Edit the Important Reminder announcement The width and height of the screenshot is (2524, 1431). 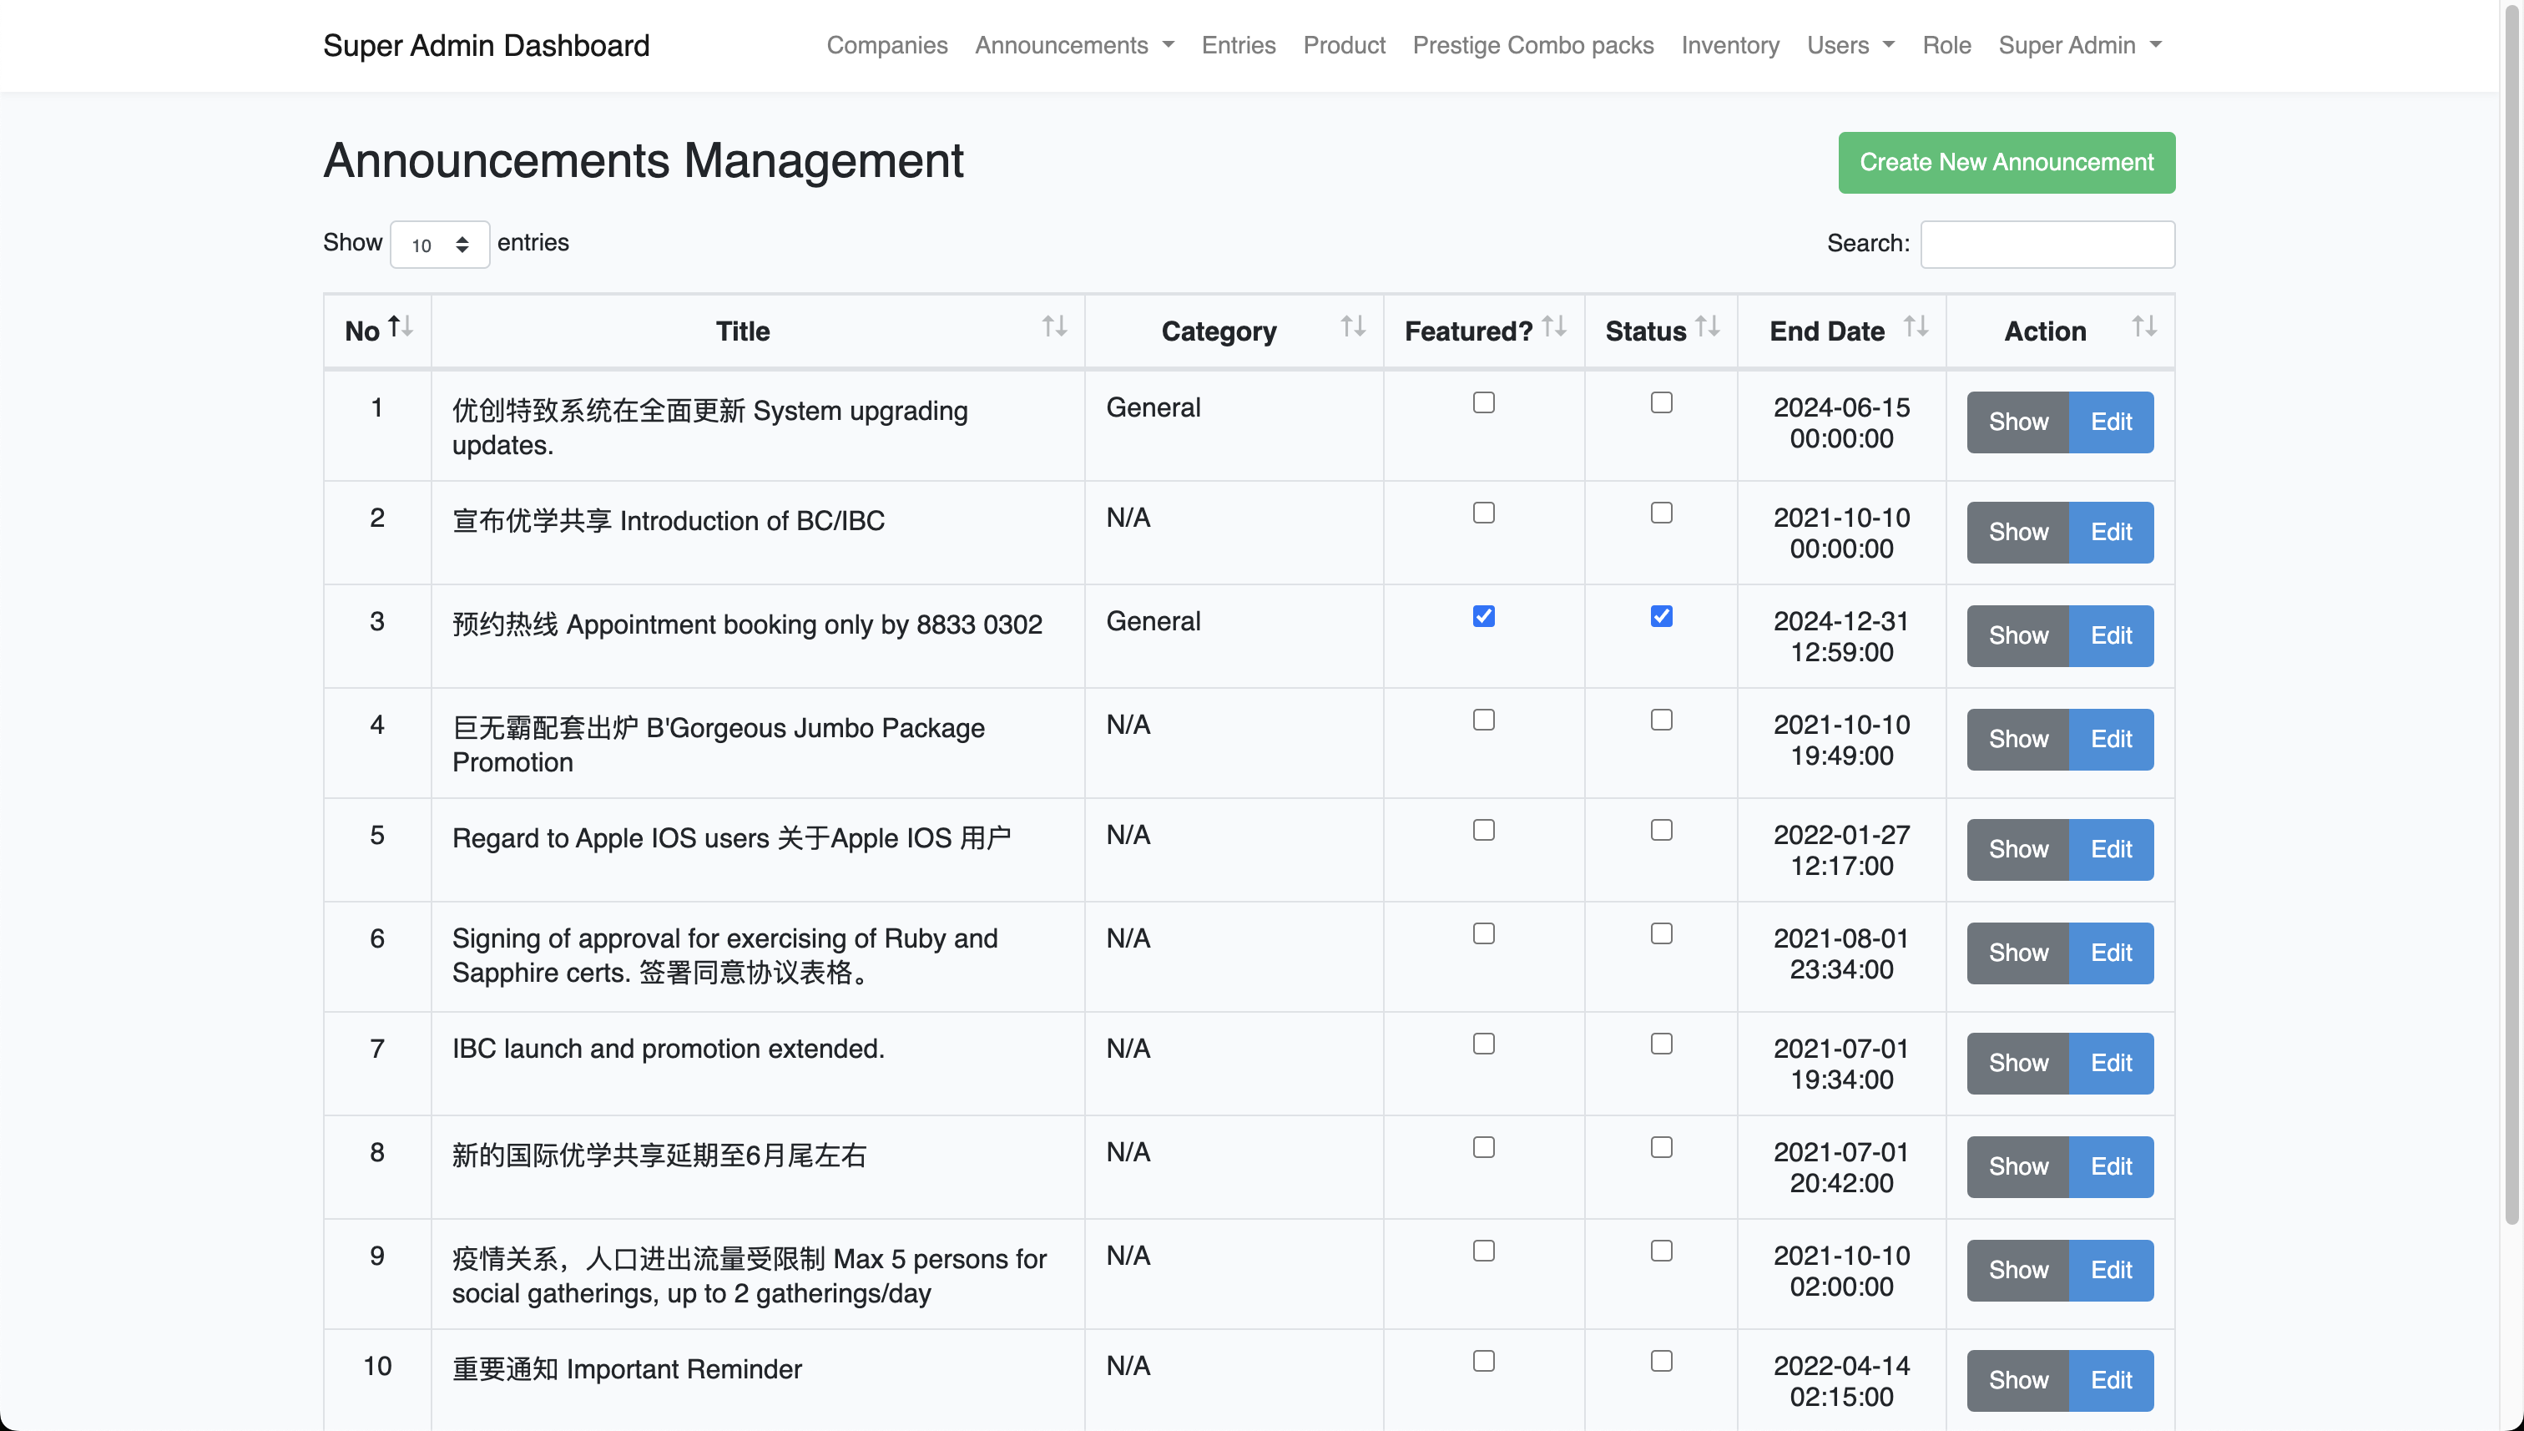coord(2110,1380)
